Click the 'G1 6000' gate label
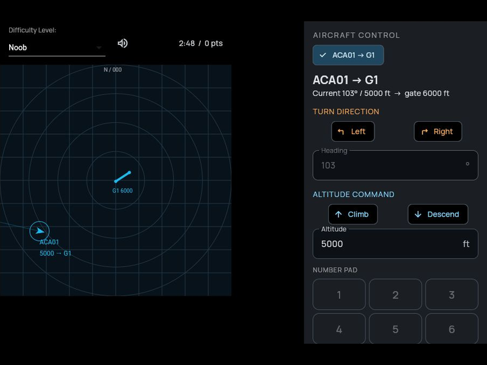Viewport: 487px width, 365px height. pyautogui.click(x=122, y=190)
